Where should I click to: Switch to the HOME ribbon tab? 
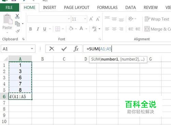point(29,8)
